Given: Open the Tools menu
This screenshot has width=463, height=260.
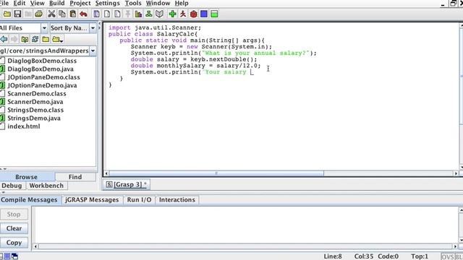Looking at the screenshot, I should coord(133,3).
